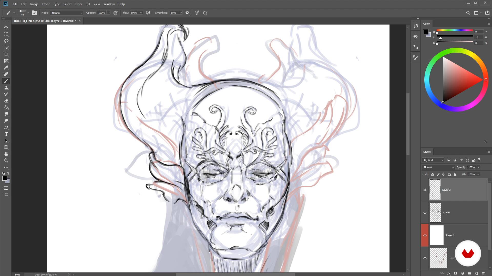Image resolution: width=492 pixels, height=276 pixels.
Task: Select the Crop tool
Action: point(6,54)
